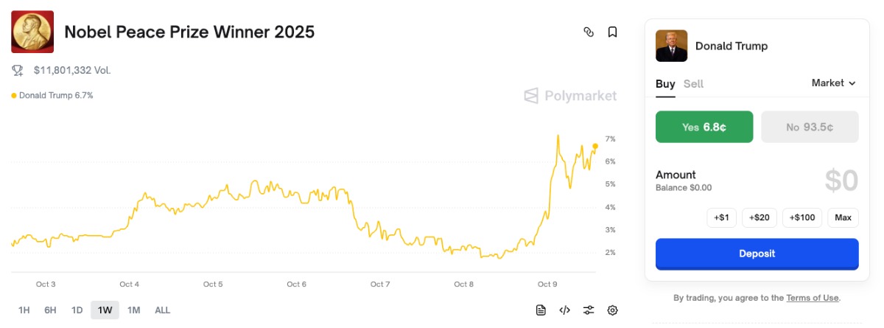Open chart settings gear icon

pyautogui.click(x=612, y=310)
